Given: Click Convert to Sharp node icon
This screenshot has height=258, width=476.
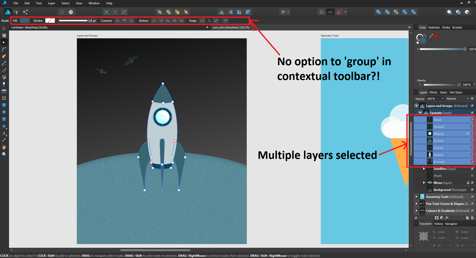Looking at the screenshot, I should tap(118, 21).
